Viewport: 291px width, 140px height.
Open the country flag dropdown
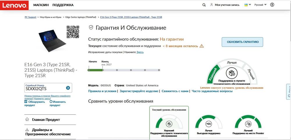(x=248, y=5)
